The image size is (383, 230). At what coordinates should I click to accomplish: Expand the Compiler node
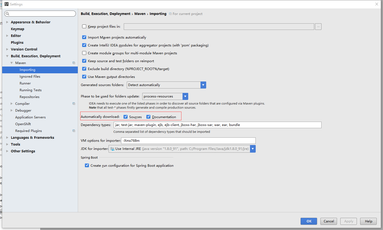pyautogui.click(x=11, y=103)
